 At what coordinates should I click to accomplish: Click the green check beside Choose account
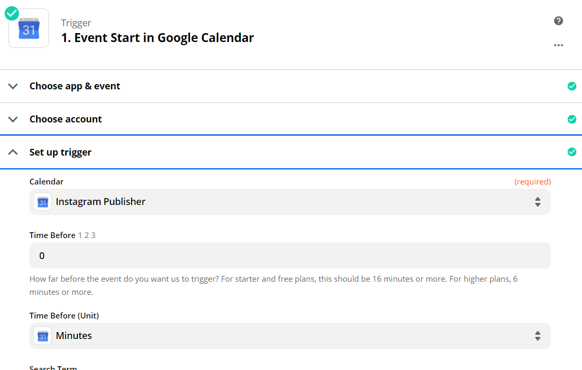(572, 119)
